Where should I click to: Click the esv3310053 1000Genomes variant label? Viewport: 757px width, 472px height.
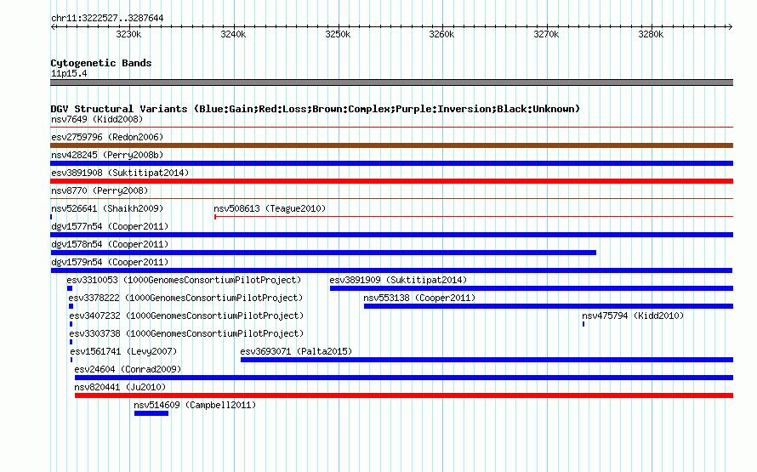[184, 280]
